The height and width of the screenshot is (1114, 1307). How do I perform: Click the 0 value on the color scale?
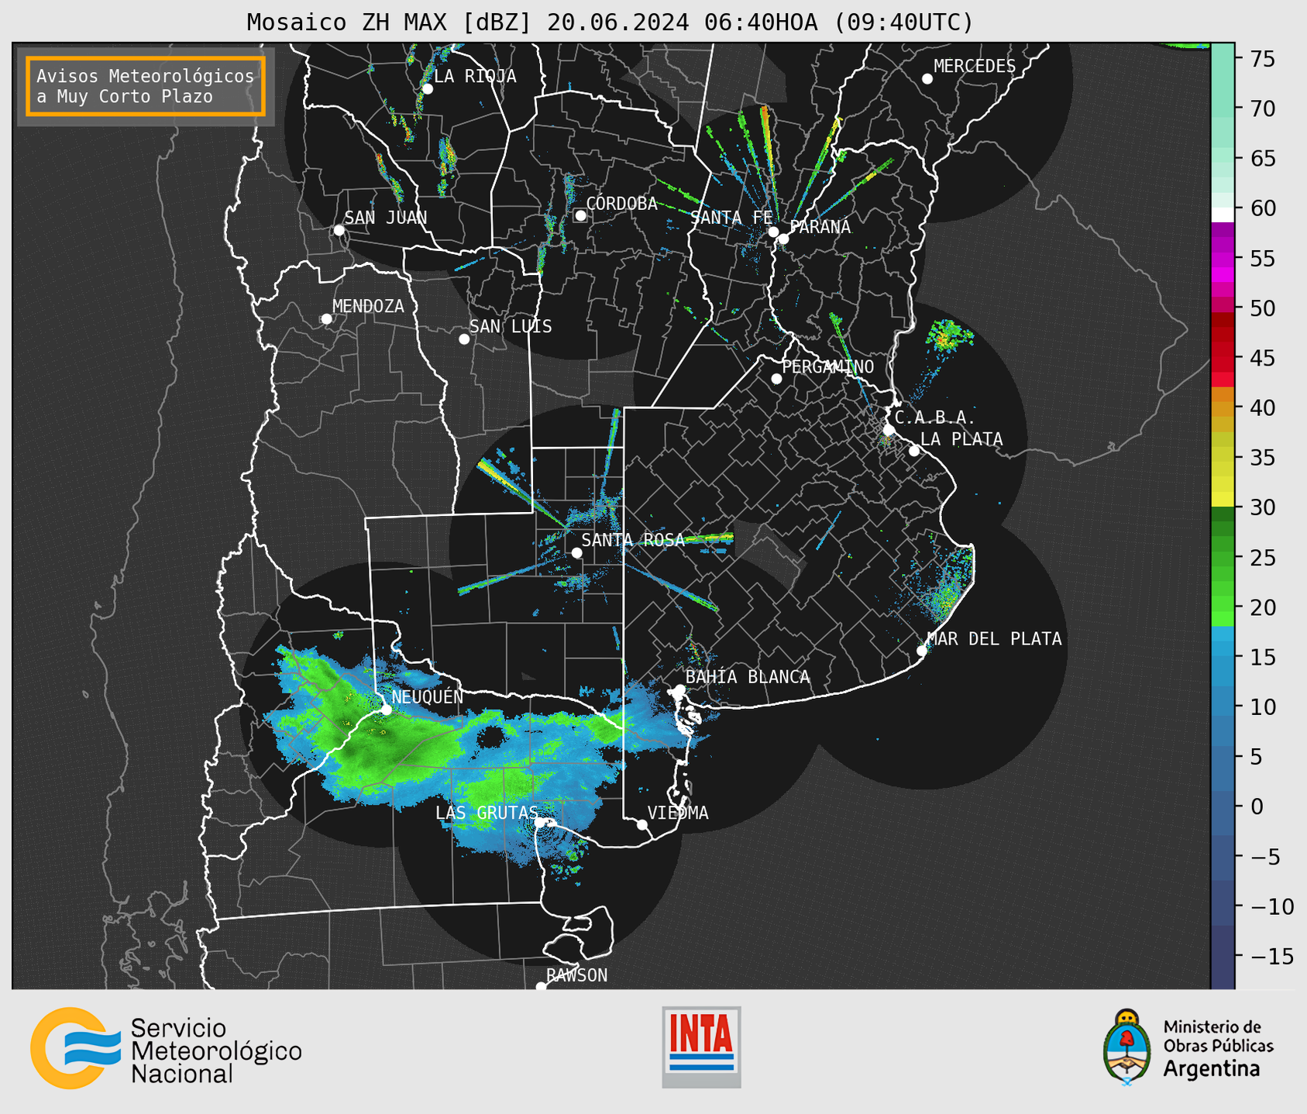[x=1257, y=806]
